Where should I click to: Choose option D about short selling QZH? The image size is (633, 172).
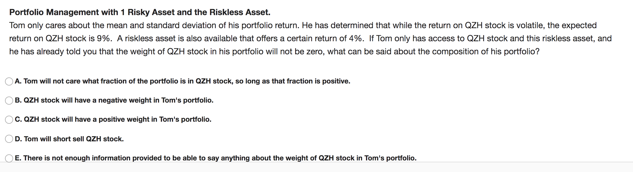click(x=9, y=139)
